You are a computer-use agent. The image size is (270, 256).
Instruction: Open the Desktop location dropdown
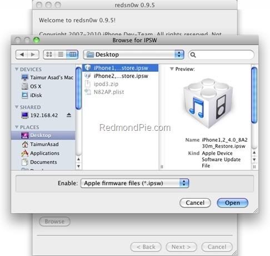coord(133,55)
